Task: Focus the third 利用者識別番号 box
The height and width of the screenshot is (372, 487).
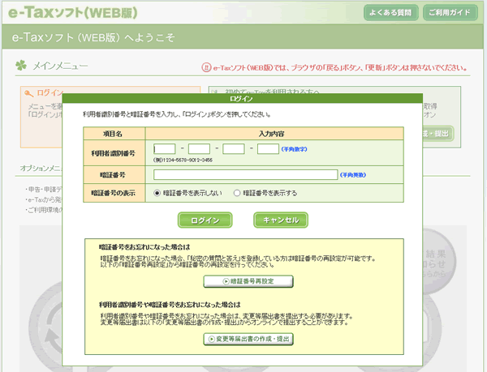Action: click(x=234, y=149)
